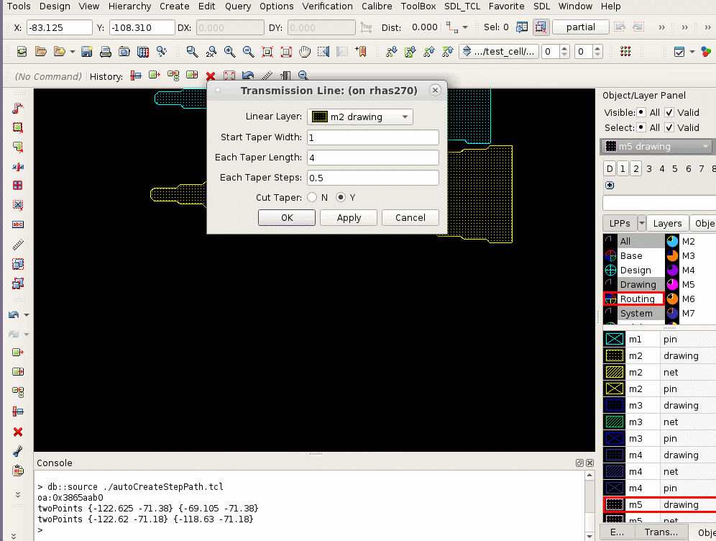716x541 pixels.
Task: Select Cut Taper N radio button
Action: tap(312, 197)
